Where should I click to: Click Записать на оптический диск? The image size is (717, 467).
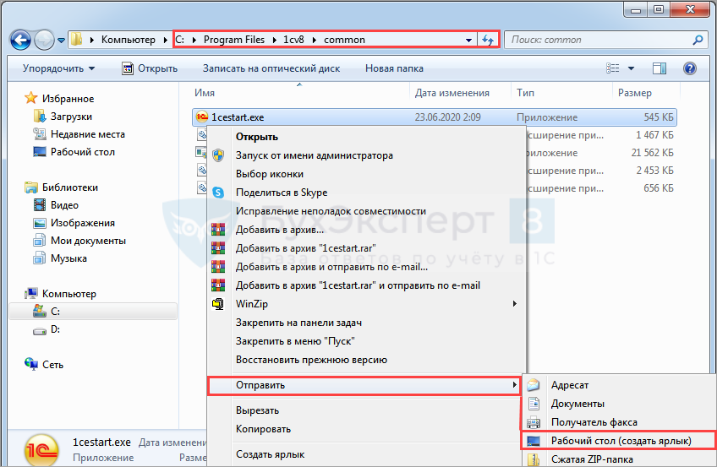pos(271,68)
